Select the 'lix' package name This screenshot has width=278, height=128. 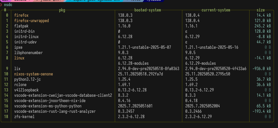pyautogui.click(x=17, y=69)
